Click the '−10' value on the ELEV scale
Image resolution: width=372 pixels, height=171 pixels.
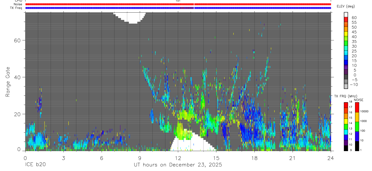(354, 84)
